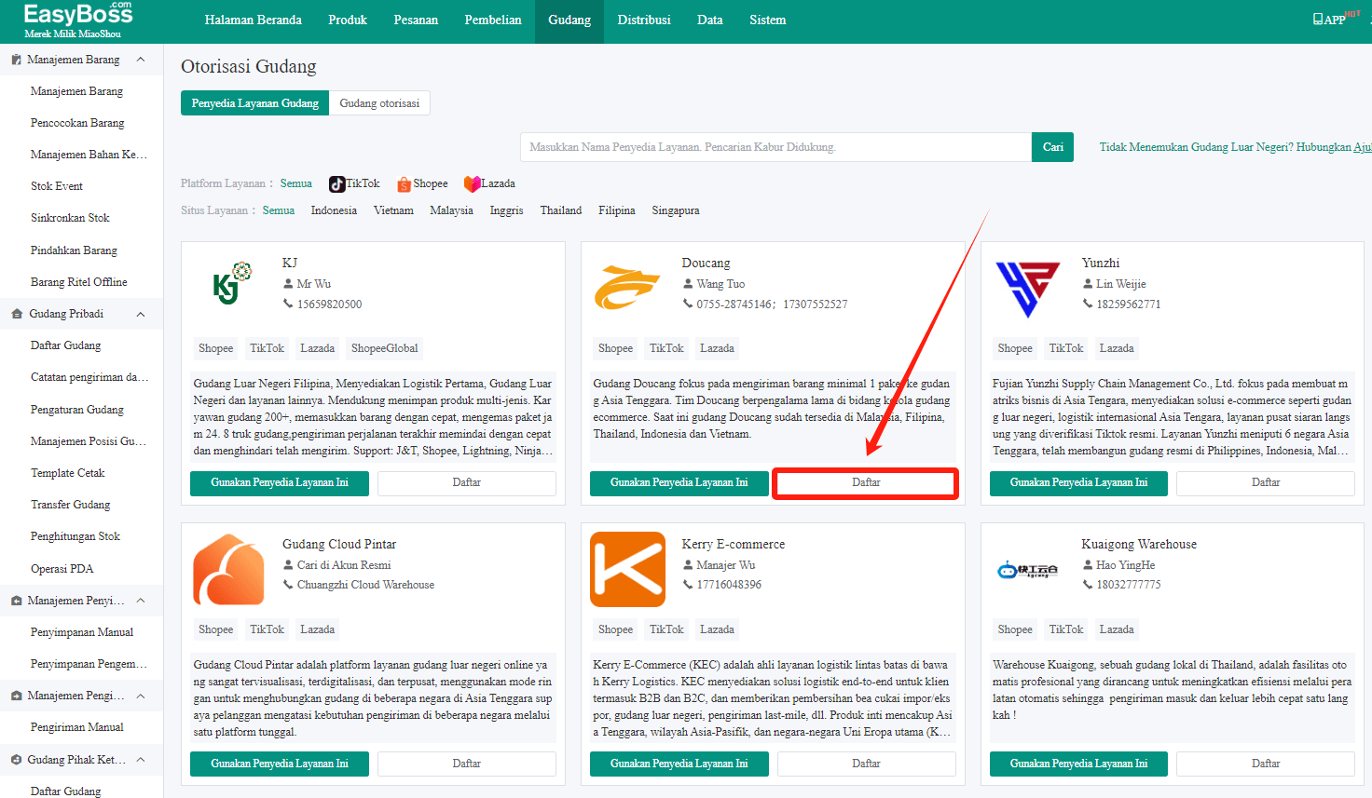
Task: Collapse the Manajemen Pengiriman sidebar group
Action: [141, 696]
